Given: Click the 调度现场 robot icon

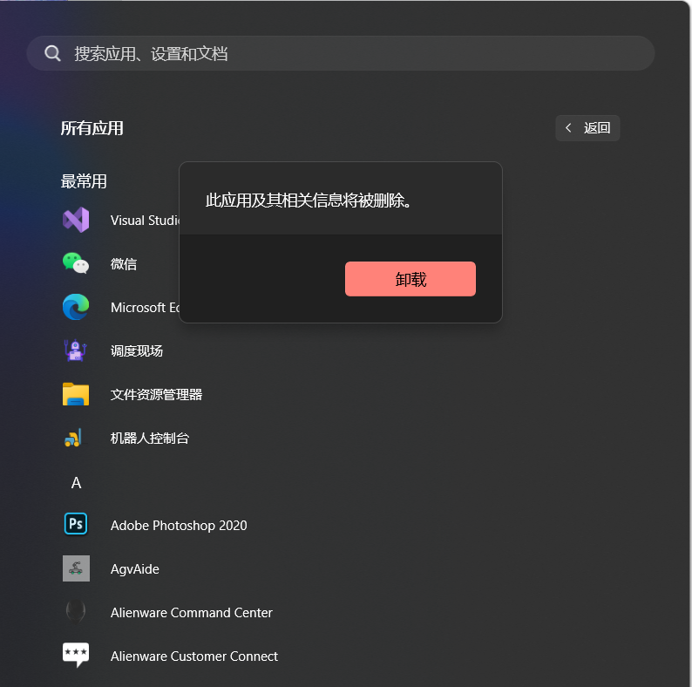Looking at the screenshot, I should (x=76, y=350).
